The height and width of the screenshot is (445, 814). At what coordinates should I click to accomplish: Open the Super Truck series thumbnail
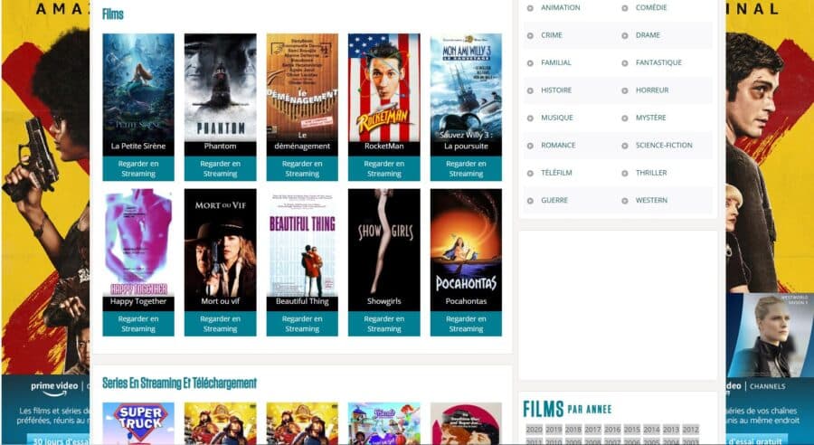coord(138,423)
